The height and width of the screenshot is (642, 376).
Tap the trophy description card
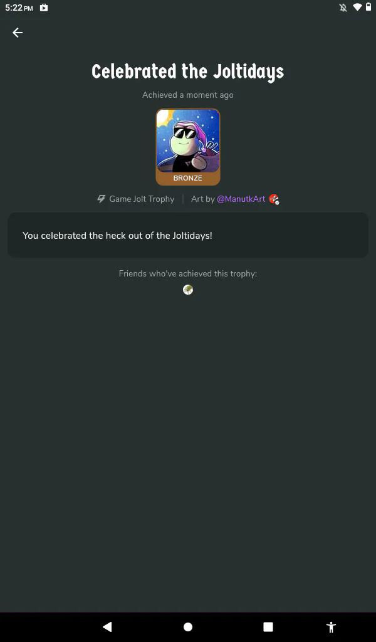coord(188,235)
